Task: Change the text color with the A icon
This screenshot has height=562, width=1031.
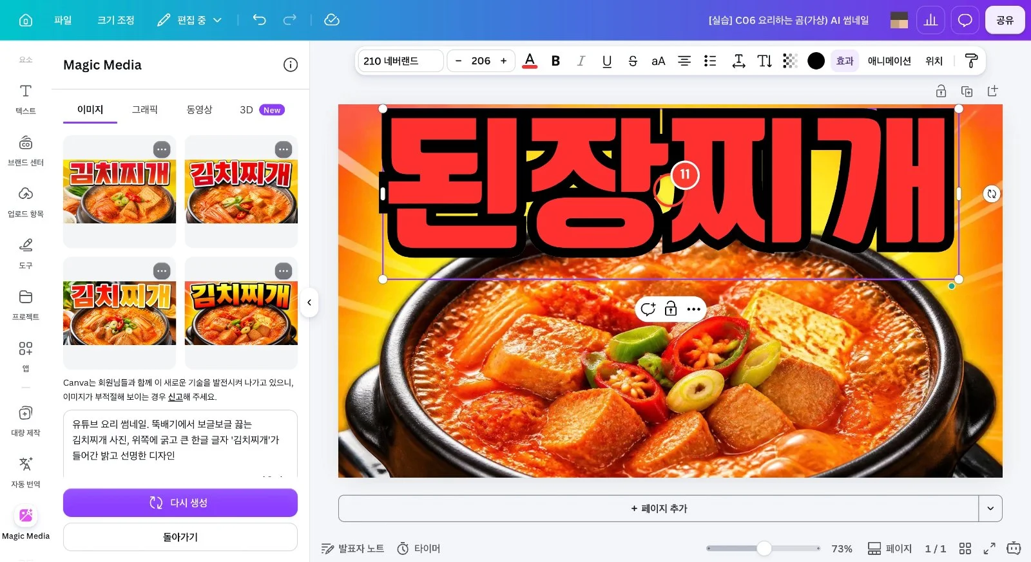Action: coord(530,61)
